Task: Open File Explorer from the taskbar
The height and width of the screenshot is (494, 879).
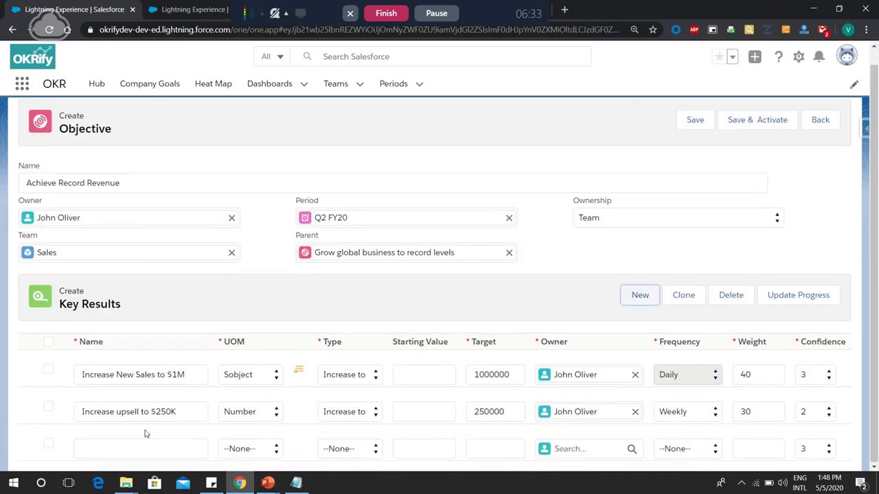Action: click(126, 482)
